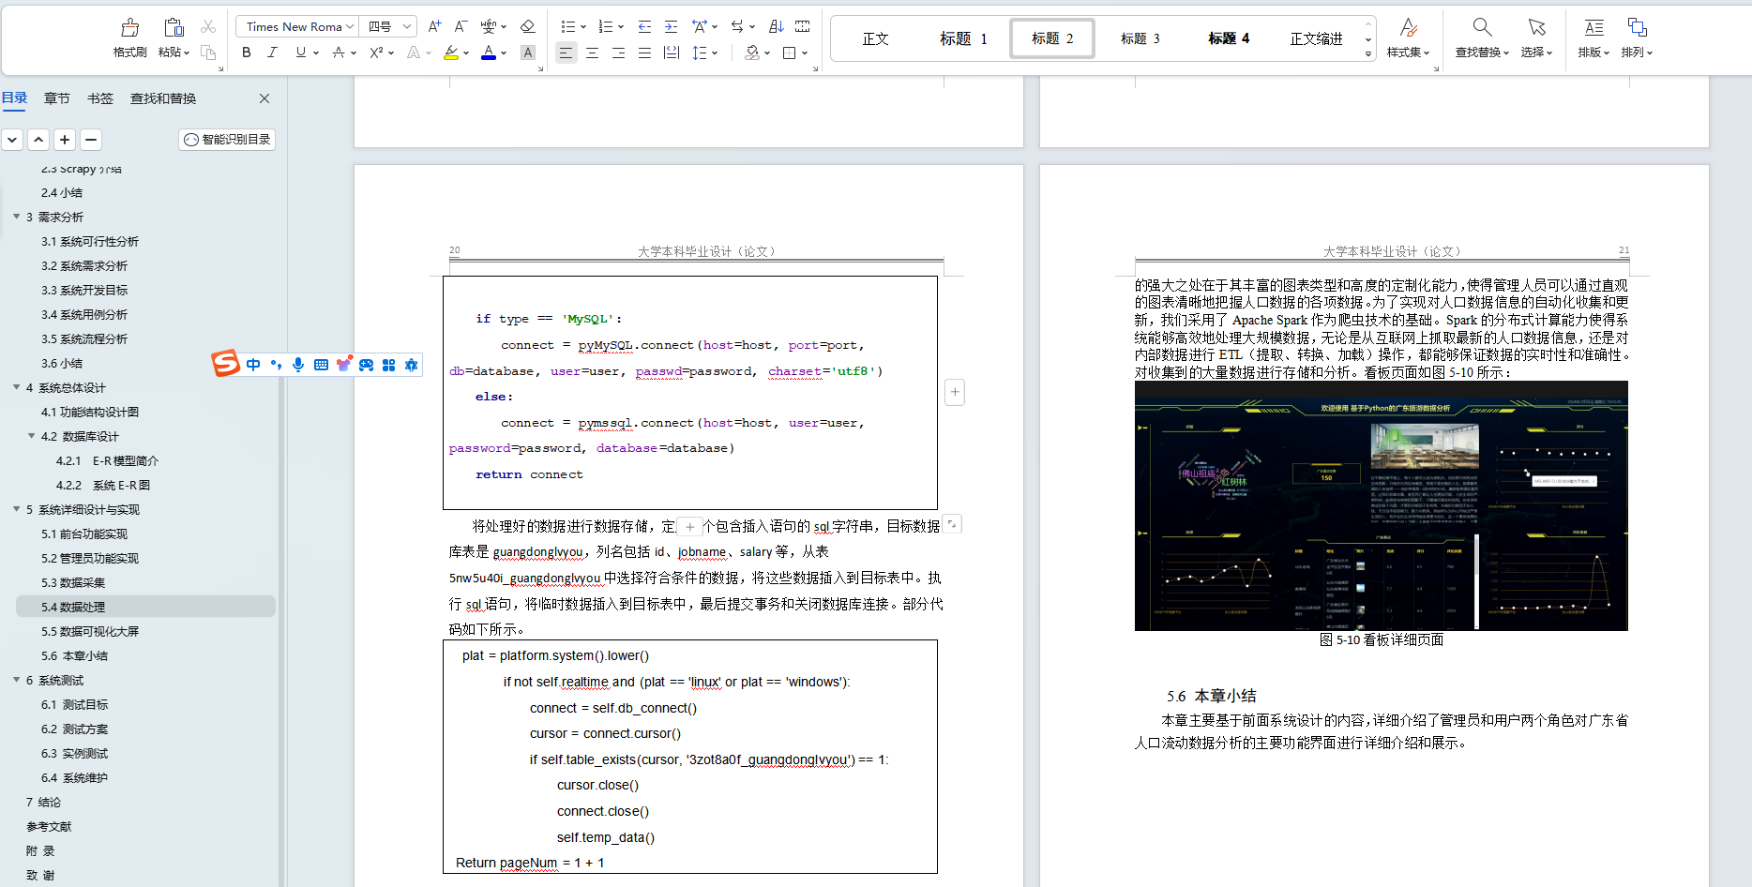The width and height of the screenshot is (1752, 887).
Task: Increase font size with A+ icon
Action: click(434, 27)
